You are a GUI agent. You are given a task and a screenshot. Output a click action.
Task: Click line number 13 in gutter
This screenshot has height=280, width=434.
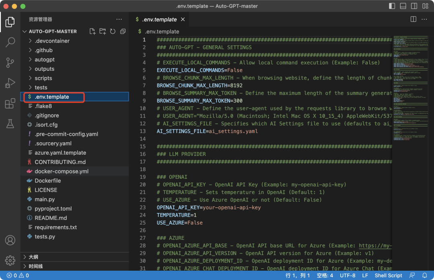(x=143, y=131)
